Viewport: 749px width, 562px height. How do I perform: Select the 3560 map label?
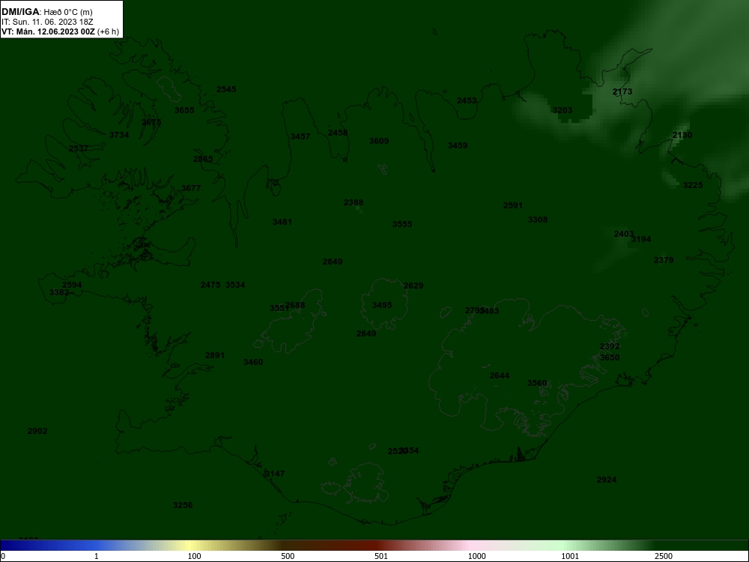pos(537,383)
